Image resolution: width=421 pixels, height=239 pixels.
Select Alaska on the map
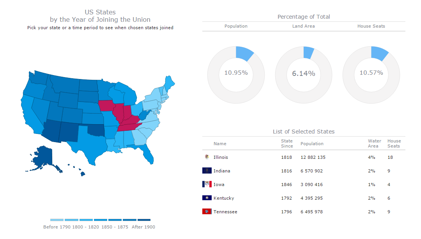click(44, 158)
